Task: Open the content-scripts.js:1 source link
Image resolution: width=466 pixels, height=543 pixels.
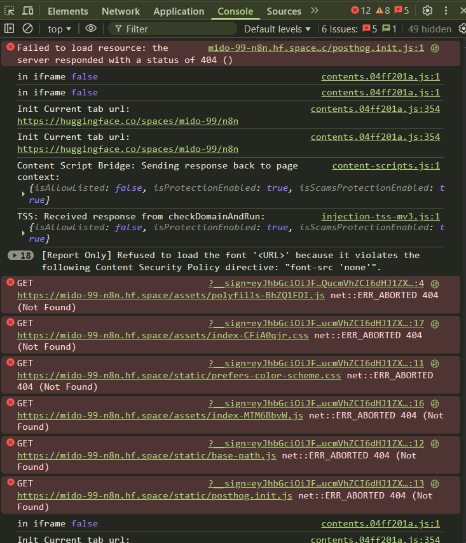Action: coord(386,165)
